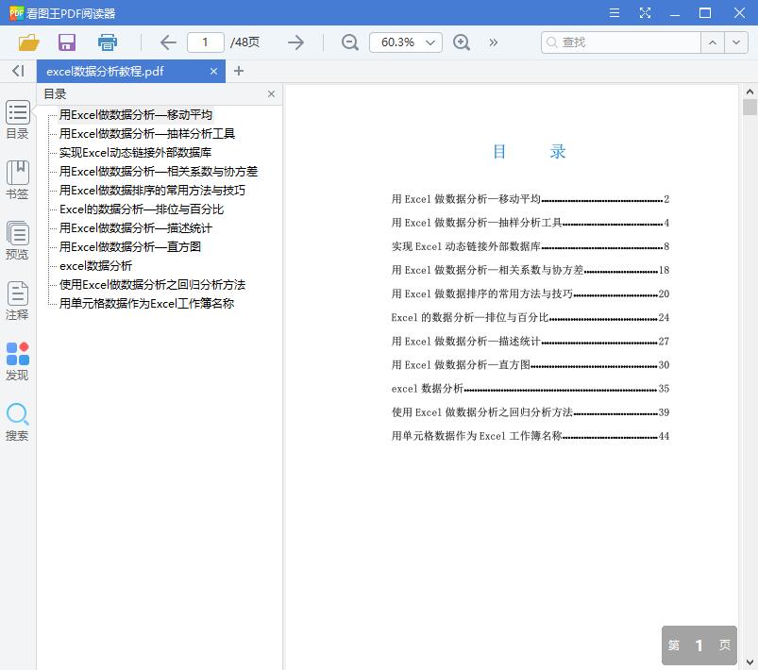Click the 目 录 page heading
The width and height of the screenshot is (758, 670).
pyautogui.click(x=530, y=152)
